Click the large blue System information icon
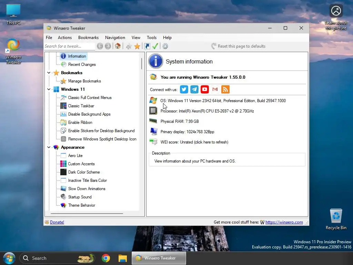353x265 pixels. click(x=155, y=61)
